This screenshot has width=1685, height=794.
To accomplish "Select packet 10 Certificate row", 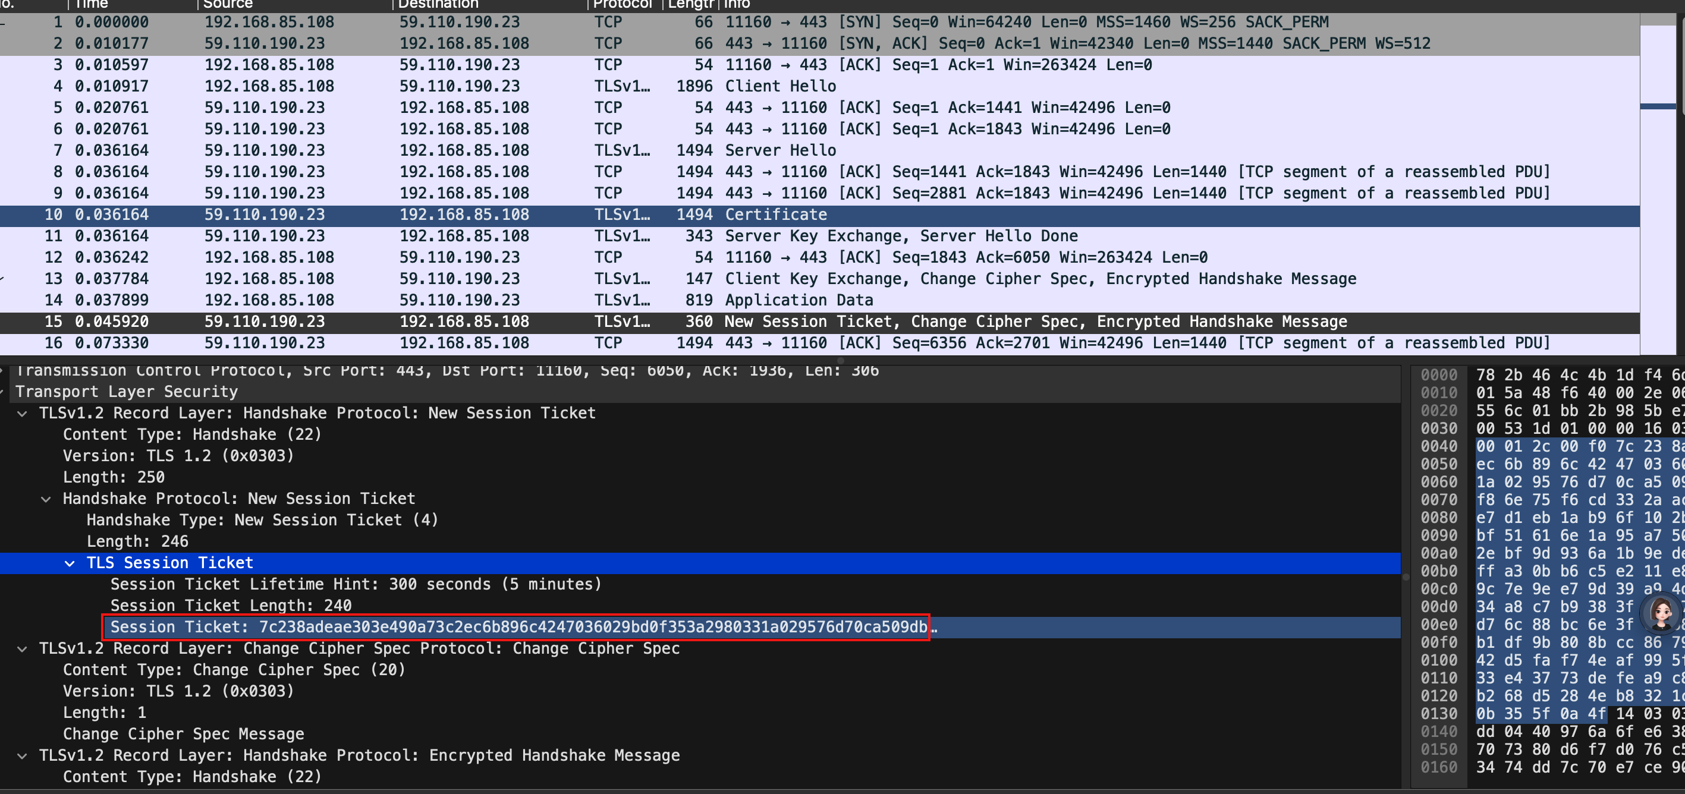I will [776, 215].
